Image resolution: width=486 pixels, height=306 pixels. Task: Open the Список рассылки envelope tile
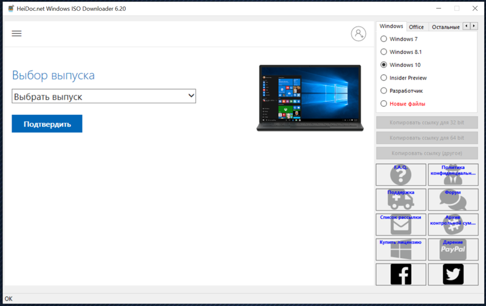tap(401, 225)
